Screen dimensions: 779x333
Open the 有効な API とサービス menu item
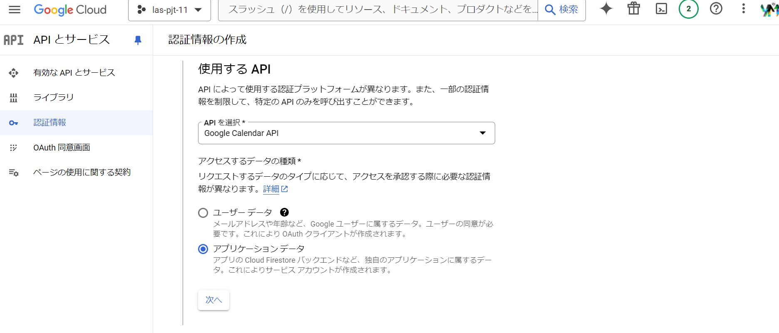point(77,73)
